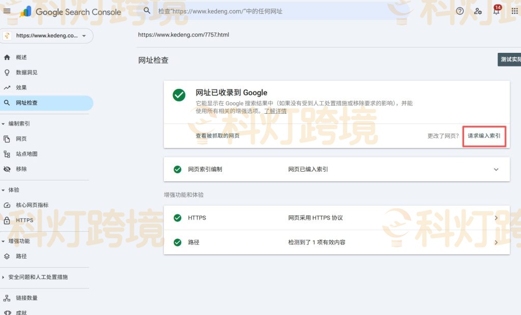The height and width of the screenshot is (315, 521).
Task: Click the 网址检查 page heading
Action: point(153,60)
